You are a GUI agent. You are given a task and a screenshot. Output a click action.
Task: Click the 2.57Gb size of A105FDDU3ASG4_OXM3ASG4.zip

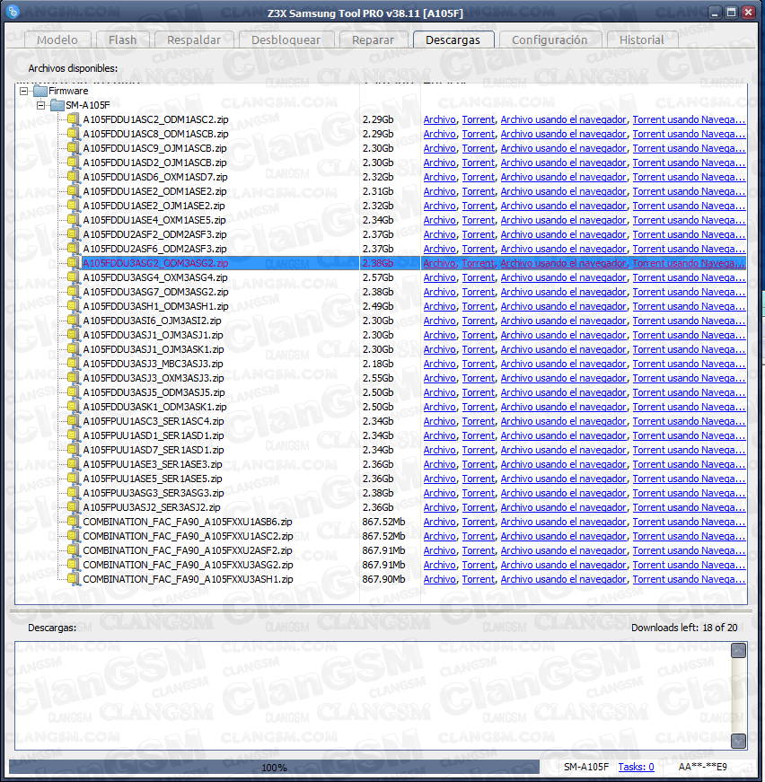pyautogui.click(x=378, y=277)
